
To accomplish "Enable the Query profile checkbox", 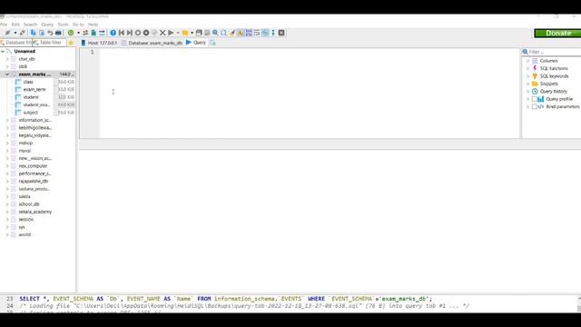I will click(535, 99).
